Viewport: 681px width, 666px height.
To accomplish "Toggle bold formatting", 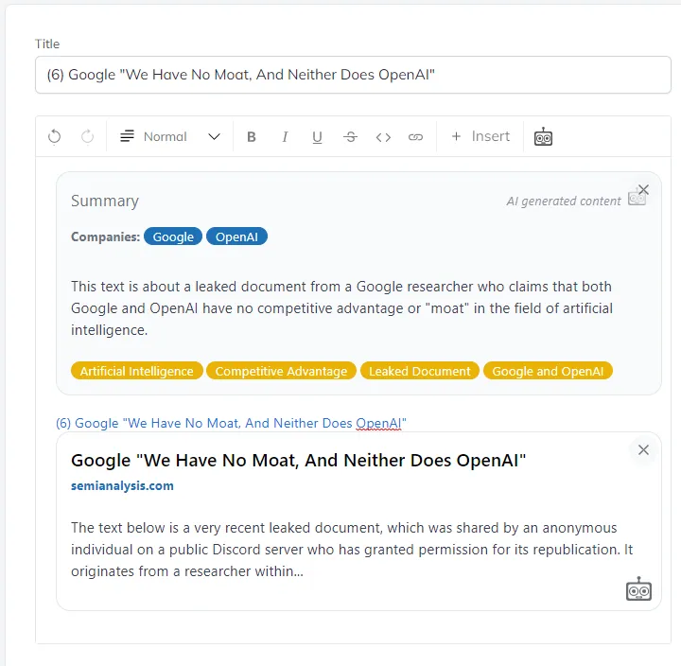I will (252, 137).
